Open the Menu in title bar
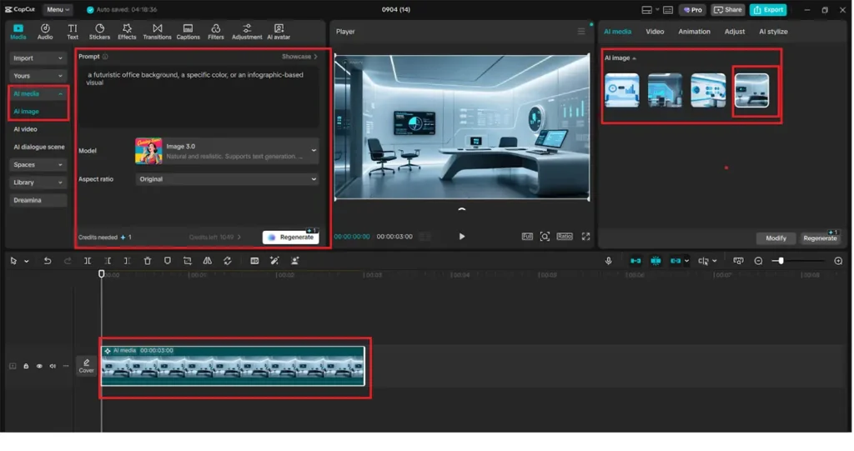Viewport: 854px width, 451px height. click(x=57, y=10)
